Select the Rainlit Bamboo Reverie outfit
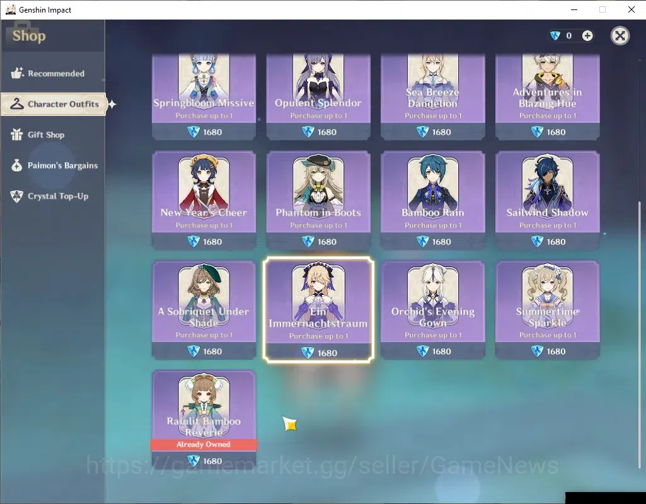This screenshot has width=646, height=504. click(204, 419)
